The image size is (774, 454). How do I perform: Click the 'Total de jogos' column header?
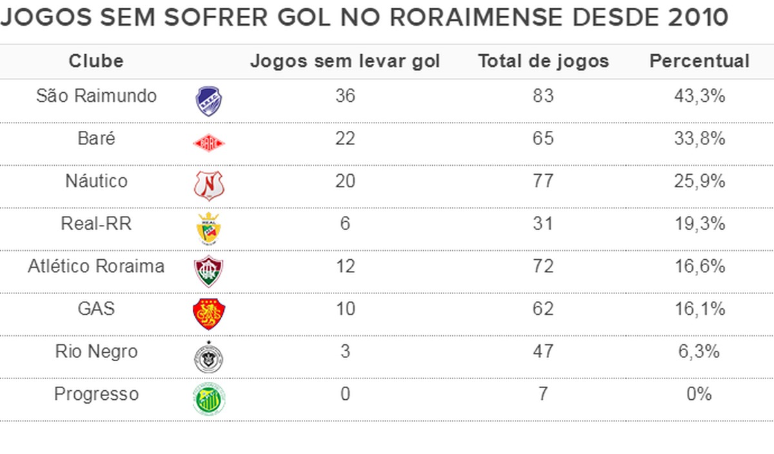pyautogui.click(x=543, y=61)
